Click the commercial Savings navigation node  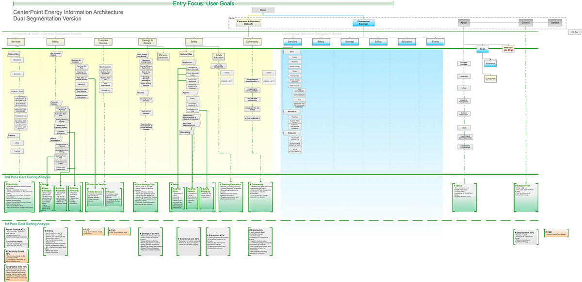click(x=350, y=42)
